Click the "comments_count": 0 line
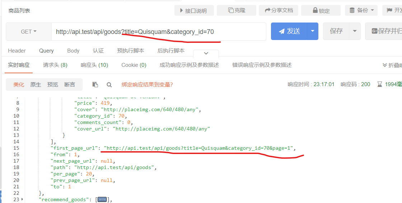402x203 pixels. click(x=104, y=123)
